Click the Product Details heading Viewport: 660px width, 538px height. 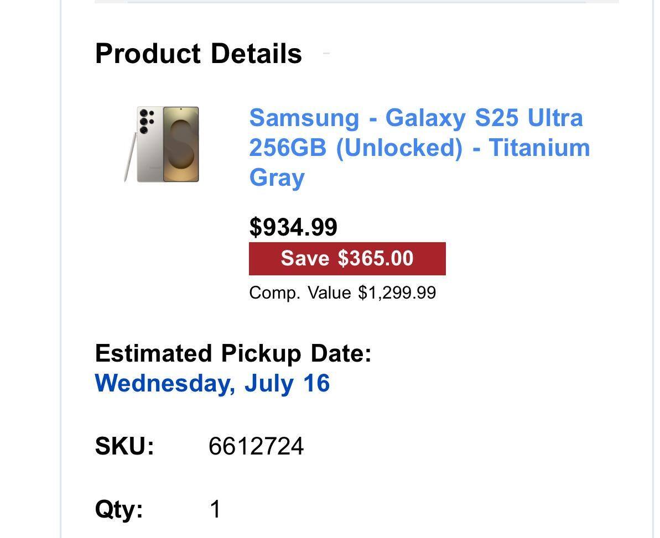199,54
